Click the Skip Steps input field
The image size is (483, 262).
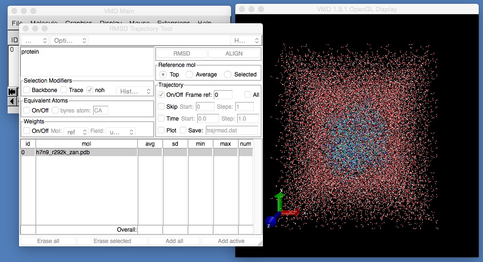click(x=244, y=107)
